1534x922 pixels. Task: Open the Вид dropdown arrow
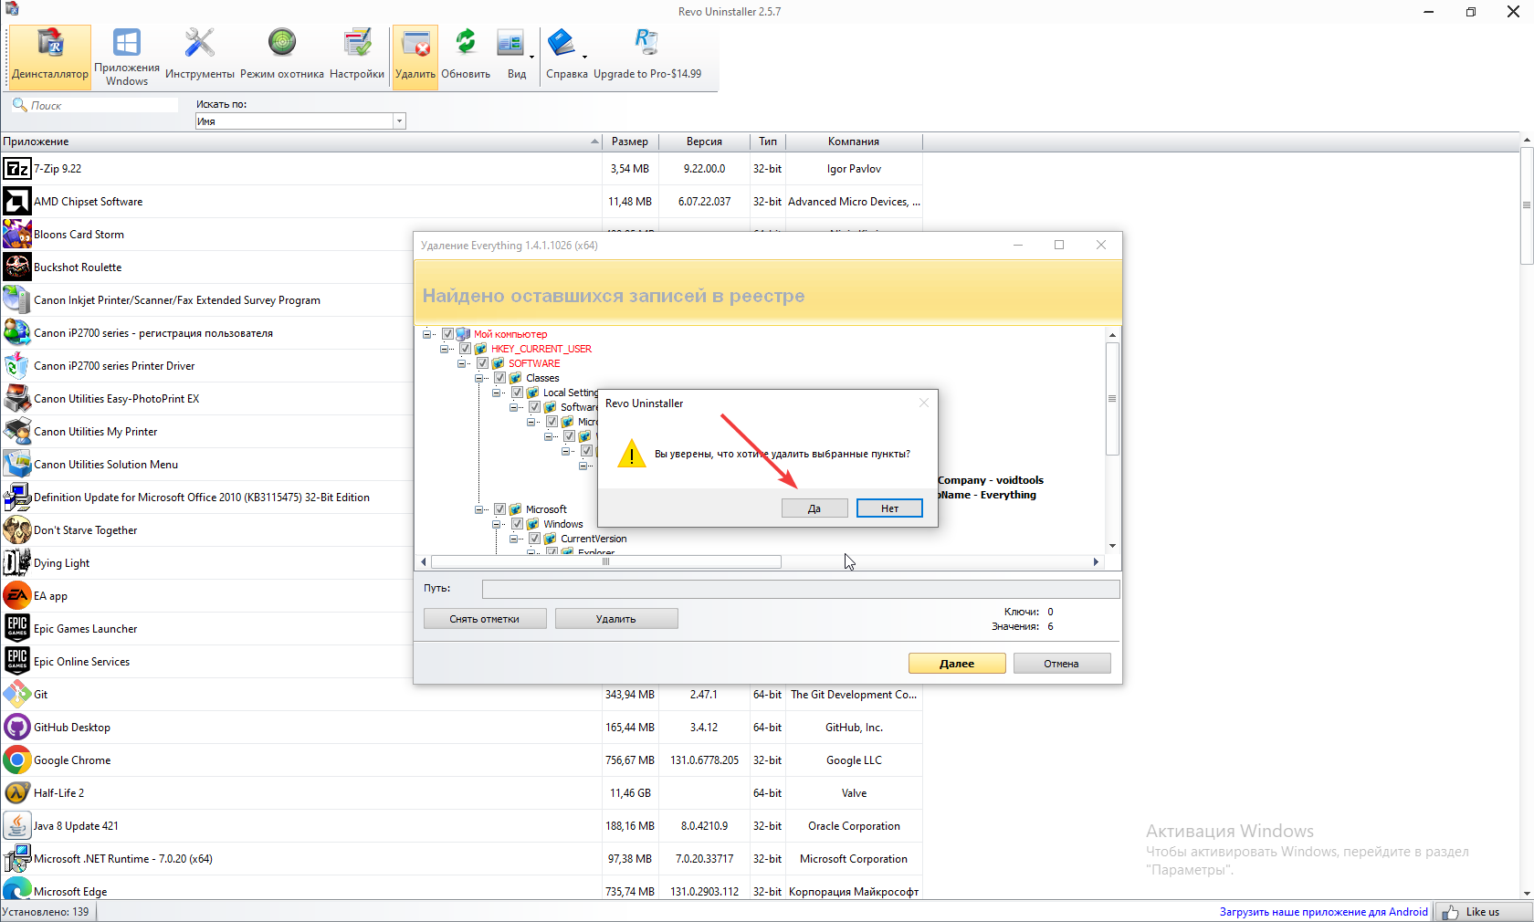coord(531,58)
